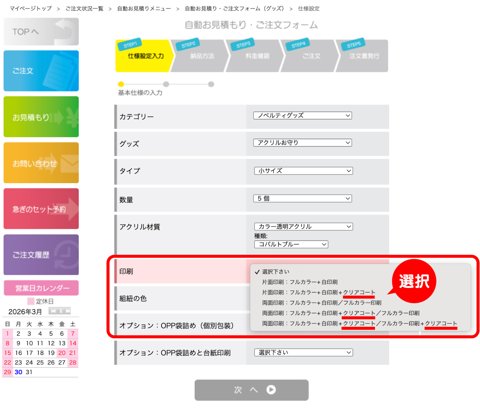Select 両面印刷：フルカラー+白印刷／フルカラー印刷 option

(321, 303)
